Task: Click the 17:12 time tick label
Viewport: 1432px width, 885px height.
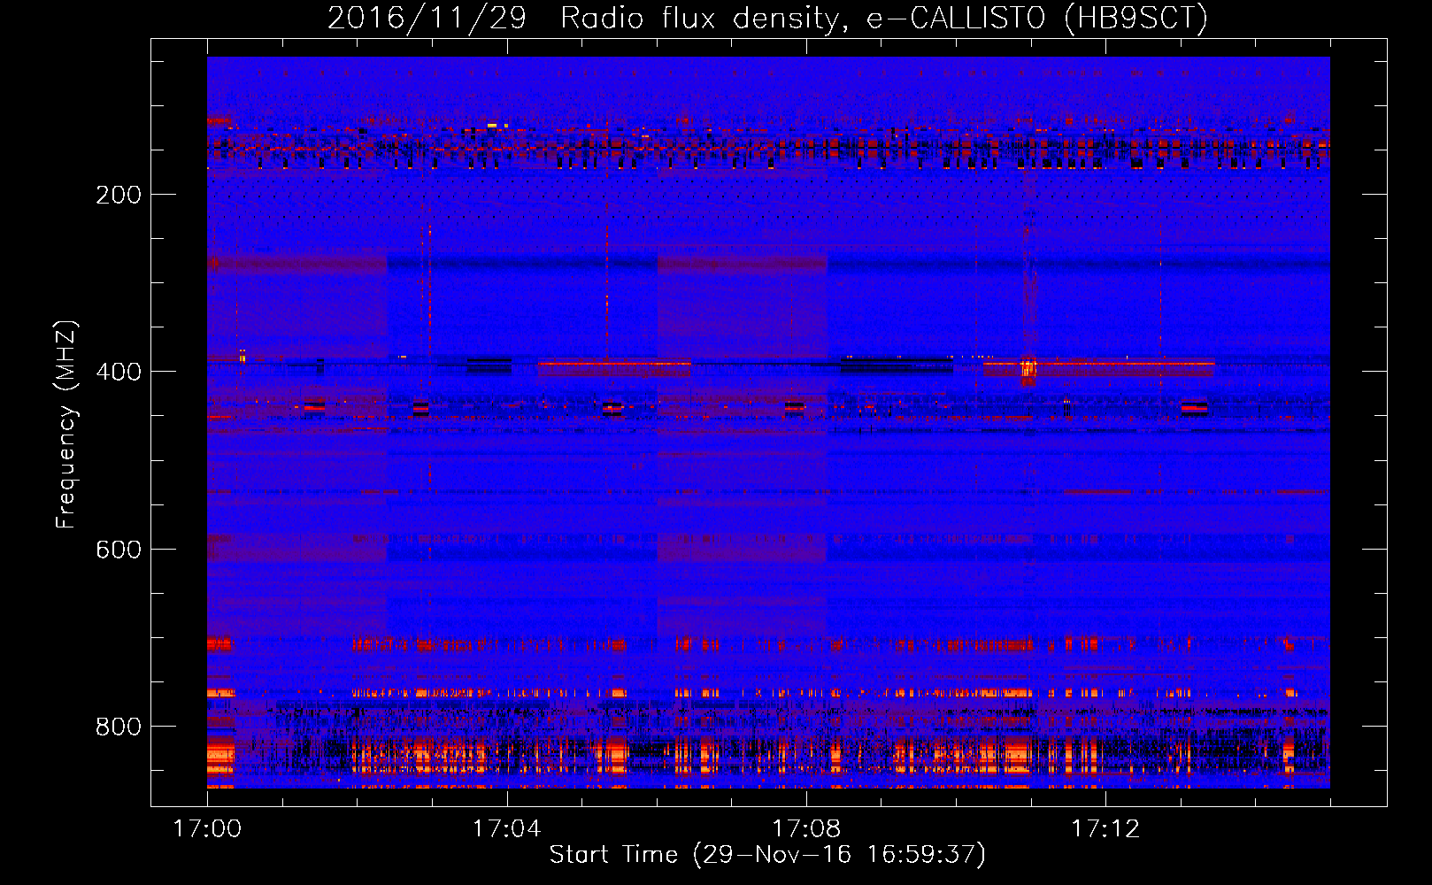Action: 1105,829
